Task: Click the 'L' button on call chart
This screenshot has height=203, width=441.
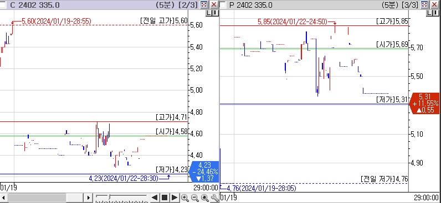Action: (209, 12)
